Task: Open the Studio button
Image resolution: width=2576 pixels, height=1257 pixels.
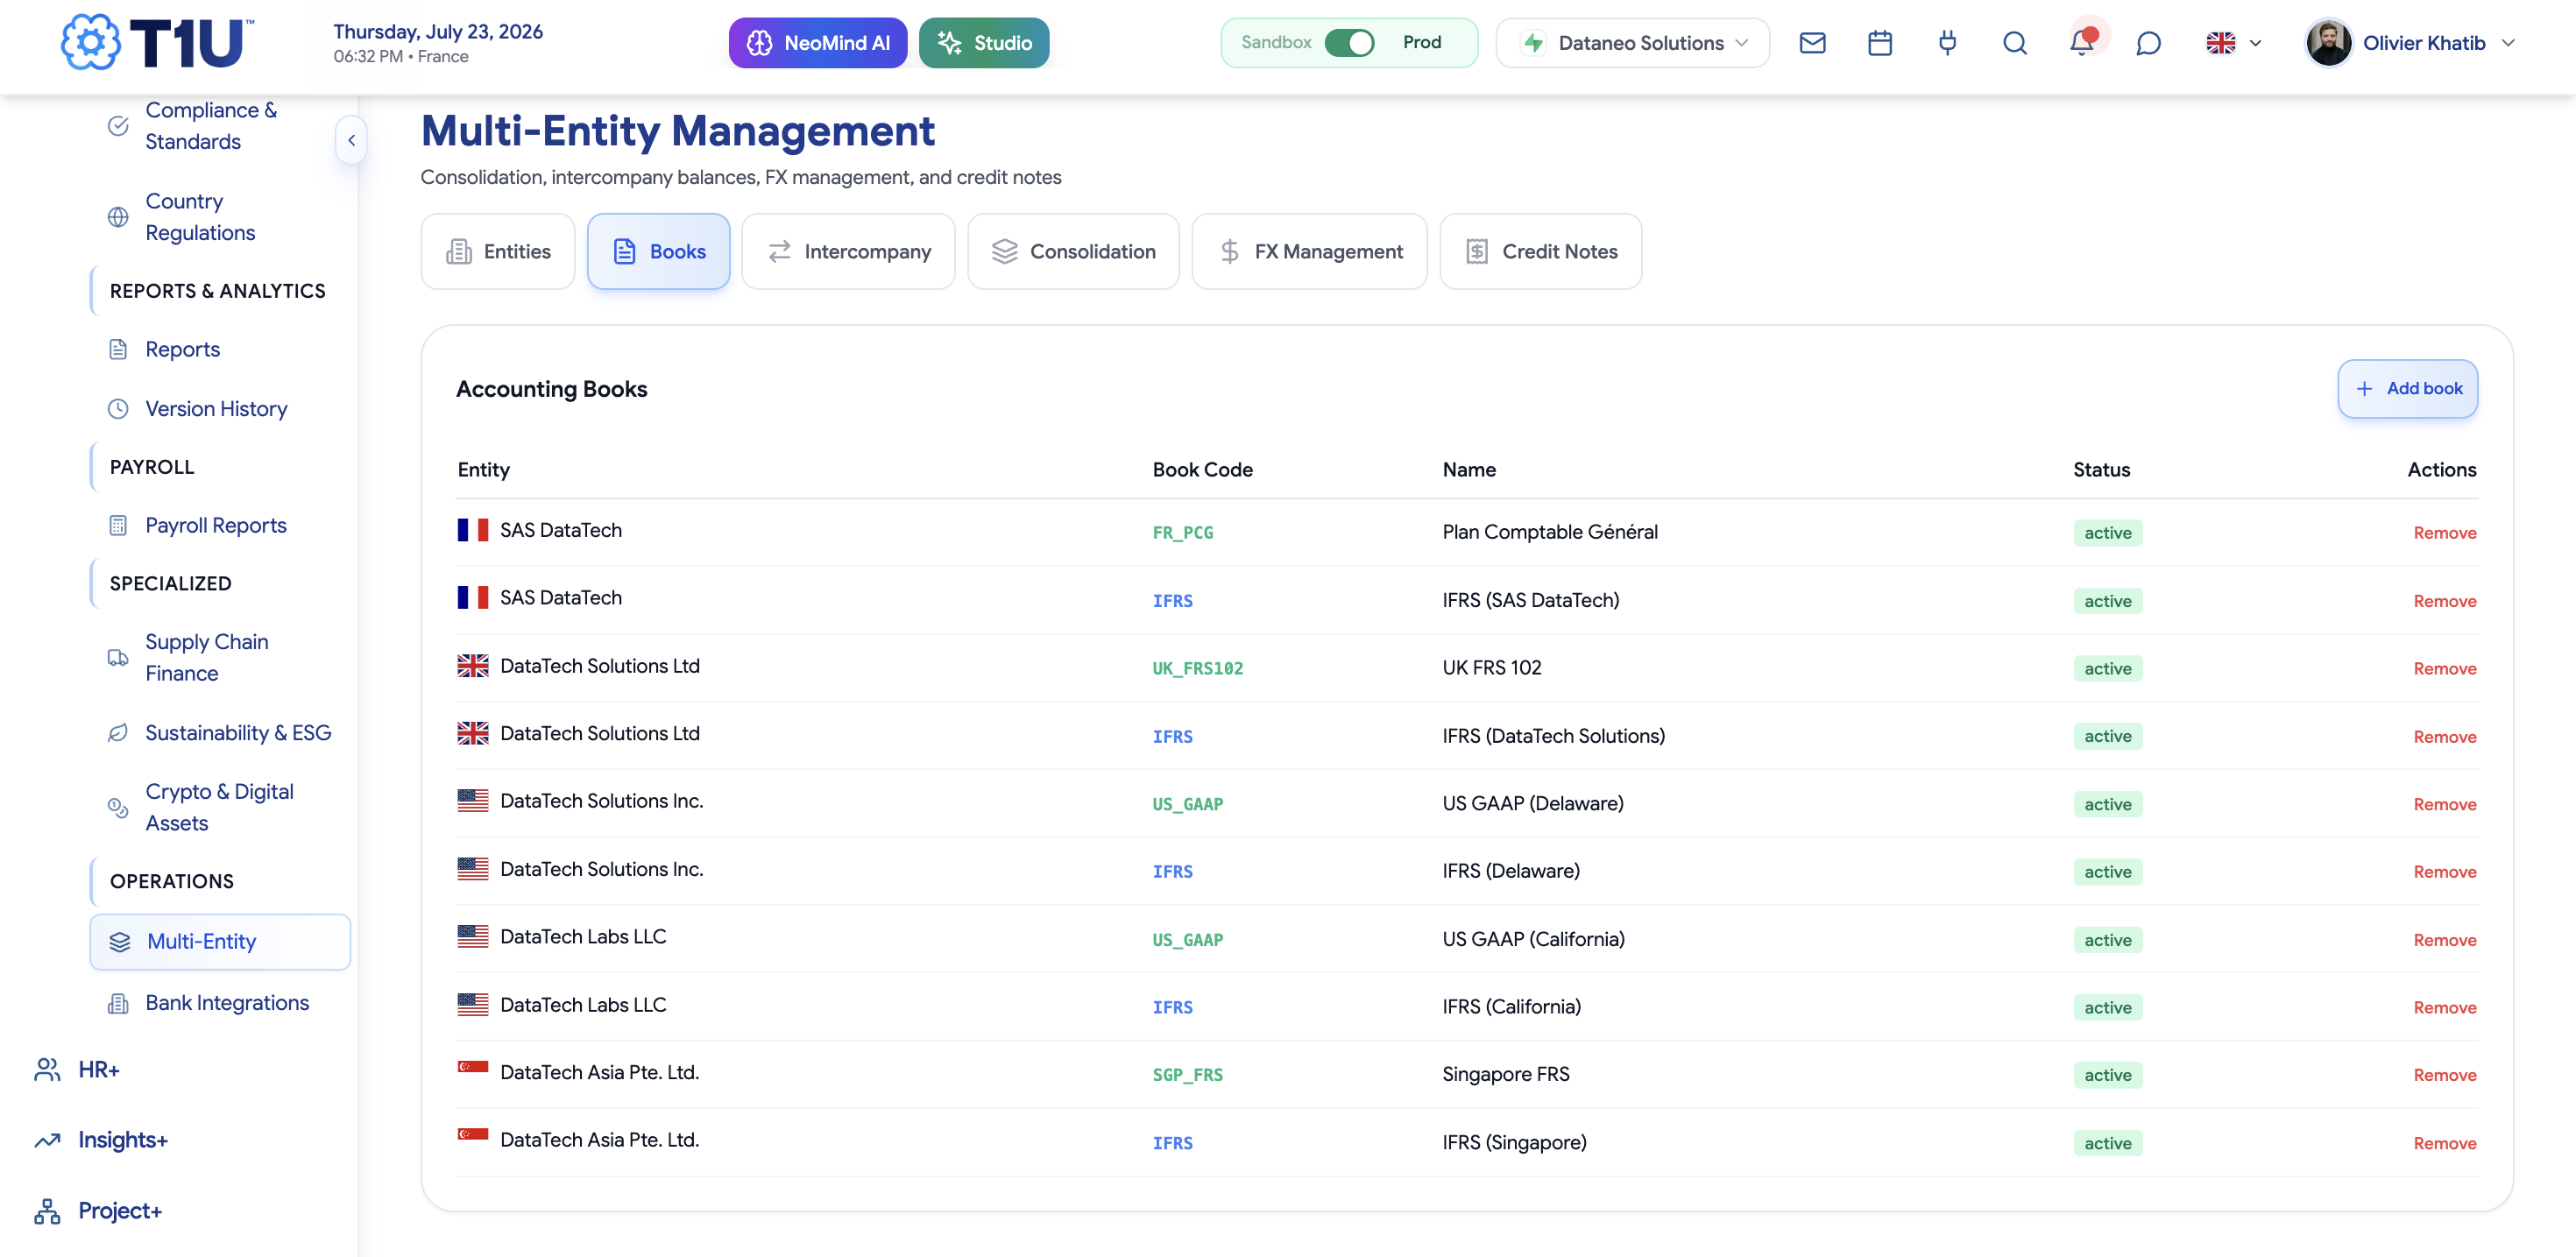Action: (x=984, y=43)
